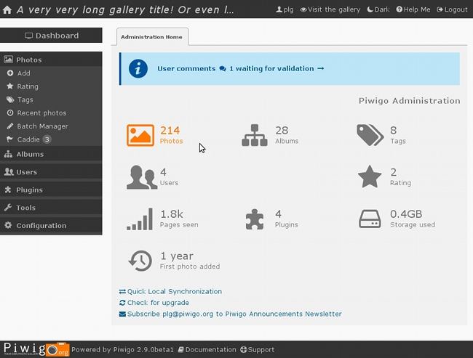The image size is (473, 358).
Task: Open the Dashboard in the sidebar
Action: [51, 36]
